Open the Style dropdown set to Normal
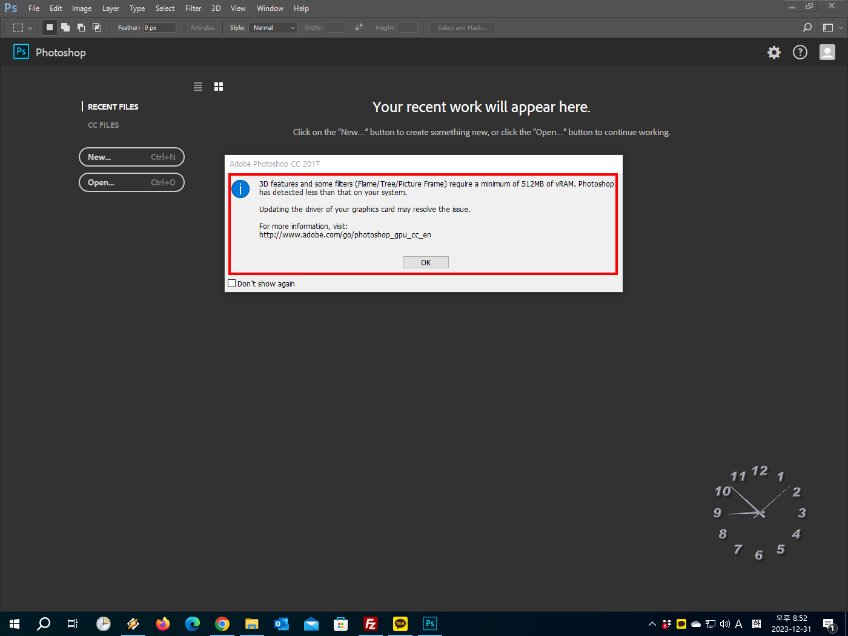The height and width of the screenshot is (636, 848). (x=273, y=27)
